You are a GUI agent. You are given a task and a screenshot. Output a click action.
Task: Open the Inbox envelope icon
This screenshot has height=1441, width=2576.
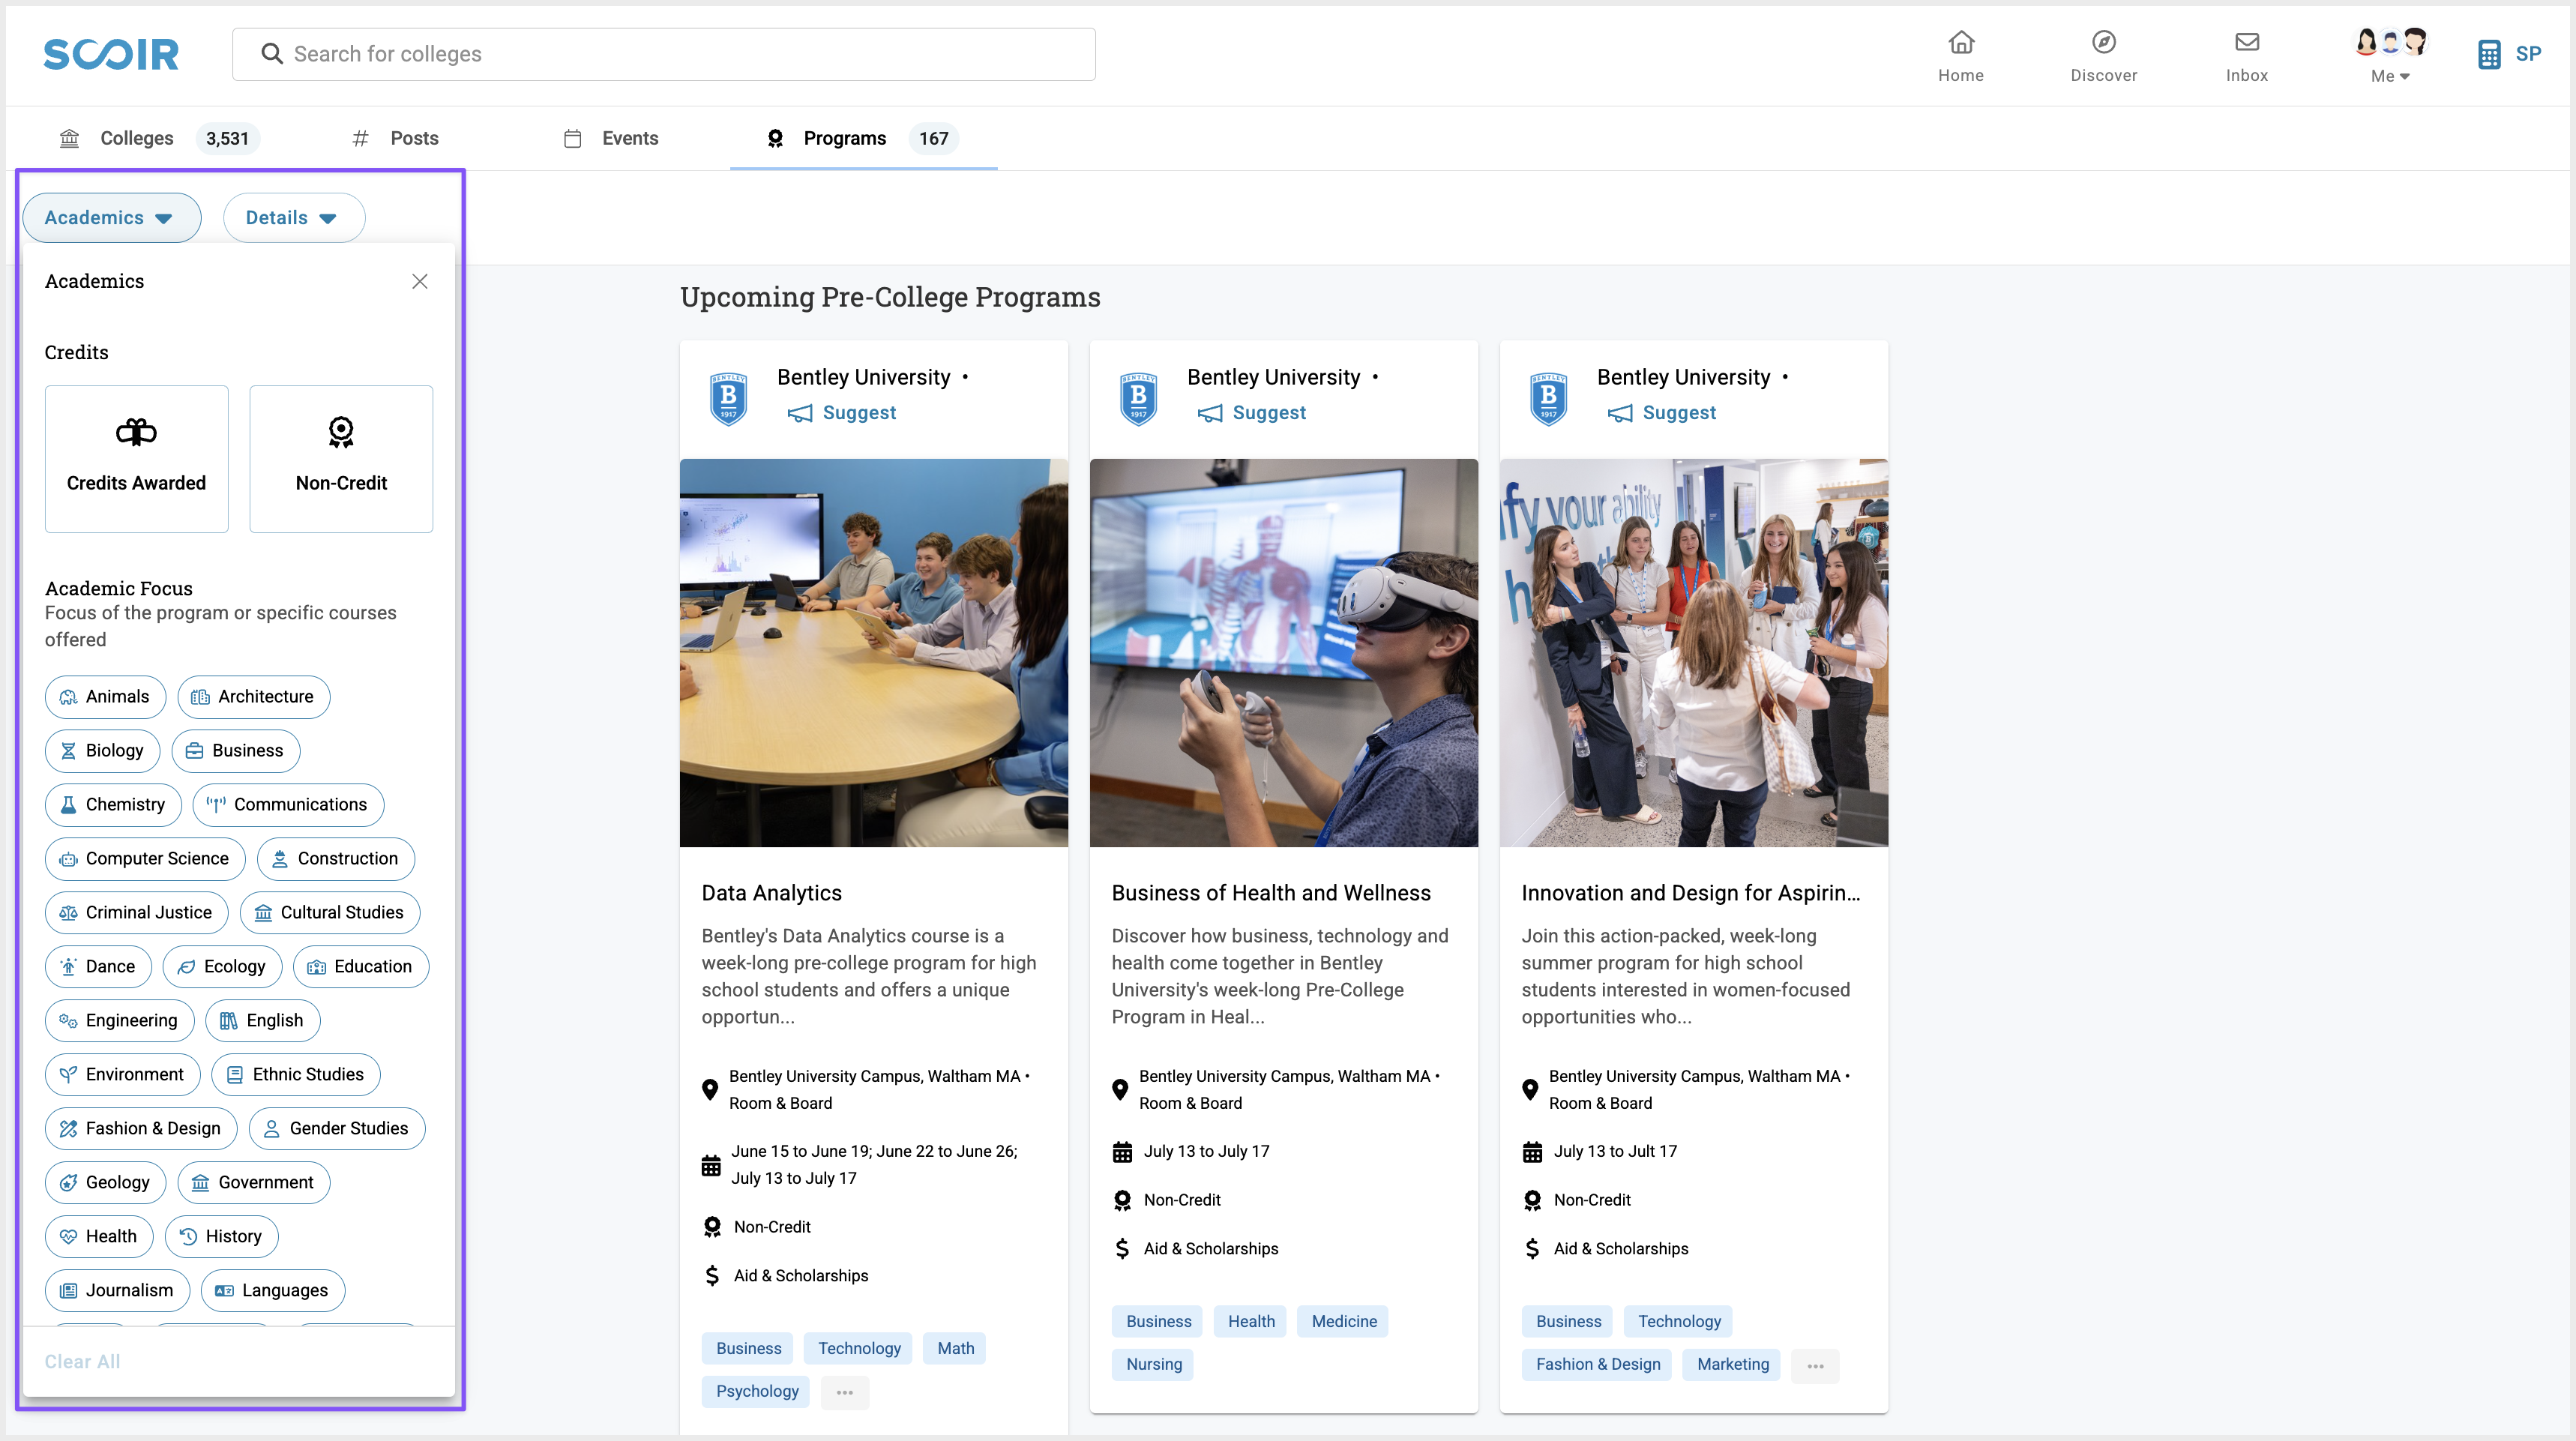[2247, 43]
